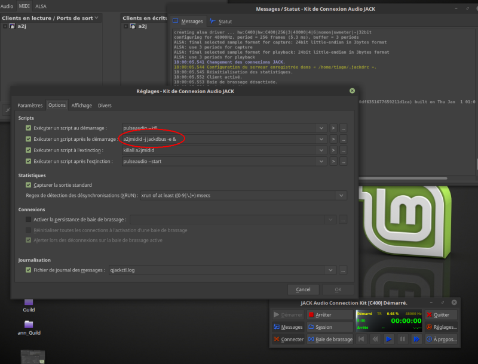Expand a2jmidid post-startup script dropdown
Screen dimensions: 478x364
[321, 139]
